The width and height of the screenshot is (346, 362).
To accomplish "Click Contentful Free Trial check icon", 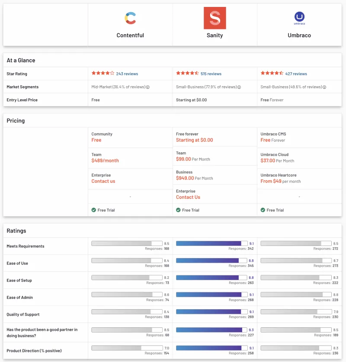I will pos(94,210).
